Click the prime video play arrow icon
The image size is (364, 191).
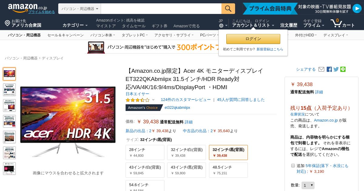coord(357,8)
